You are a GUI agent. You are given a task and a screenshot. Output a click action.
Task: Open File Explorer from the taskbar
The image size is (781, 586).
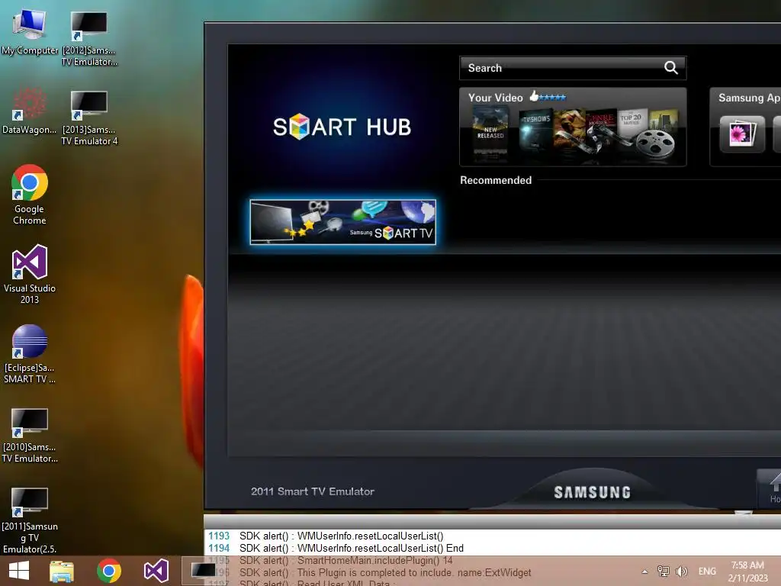click(62, 571)
